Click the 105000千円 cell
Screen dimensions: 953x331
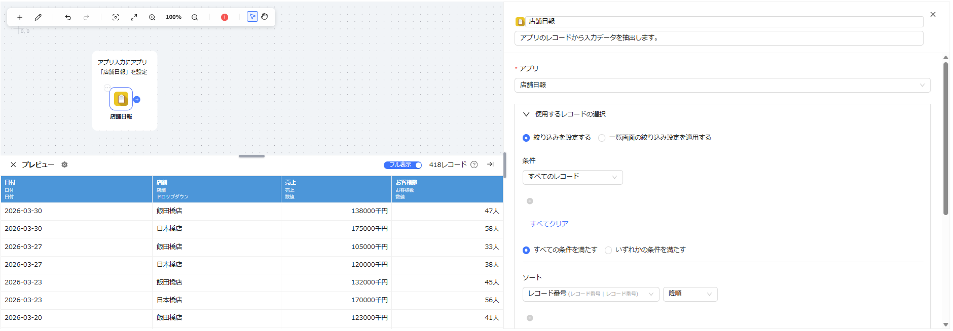pos(336,247)
